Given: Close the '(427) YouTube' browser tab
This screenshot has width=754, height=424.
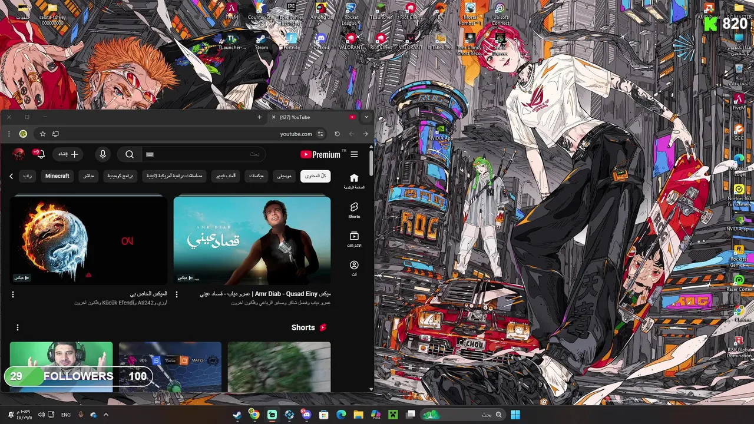Looking at the screenshot, I should click(x=273, y=117).
